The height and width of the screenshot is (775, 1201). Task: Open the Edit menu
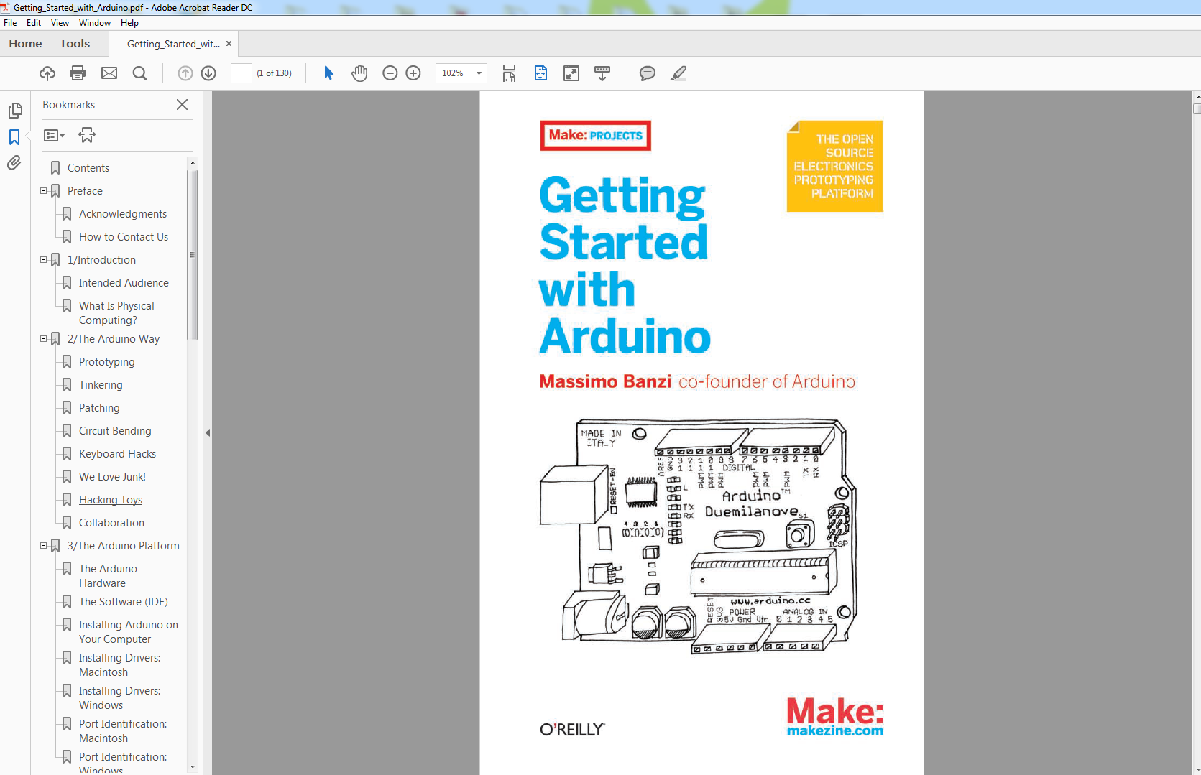coord(34,23)
